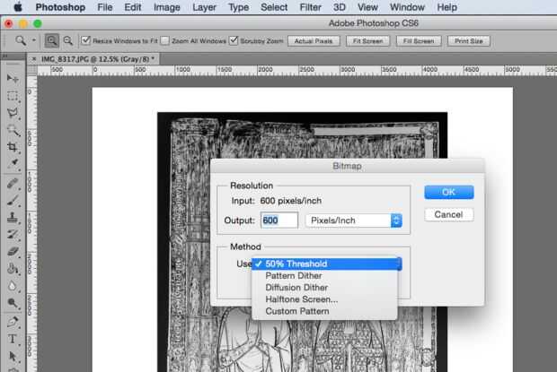
Task: Open the Layer menu
Action: (x=204, y=7)
